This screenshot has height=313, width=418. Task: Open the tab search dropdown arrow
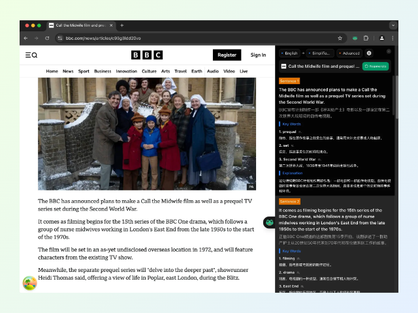point(393,25)
